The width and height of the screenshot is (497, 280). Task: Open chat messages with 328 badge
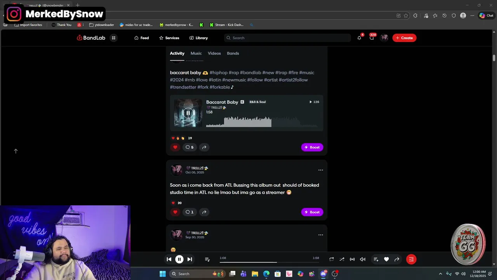[372, 38]
